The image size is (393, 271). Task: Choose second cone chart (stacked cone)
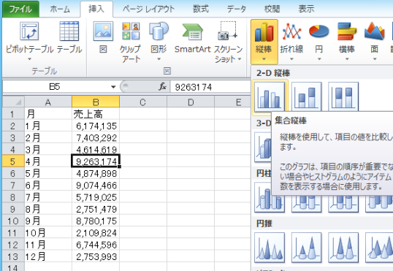coord(307,248)
